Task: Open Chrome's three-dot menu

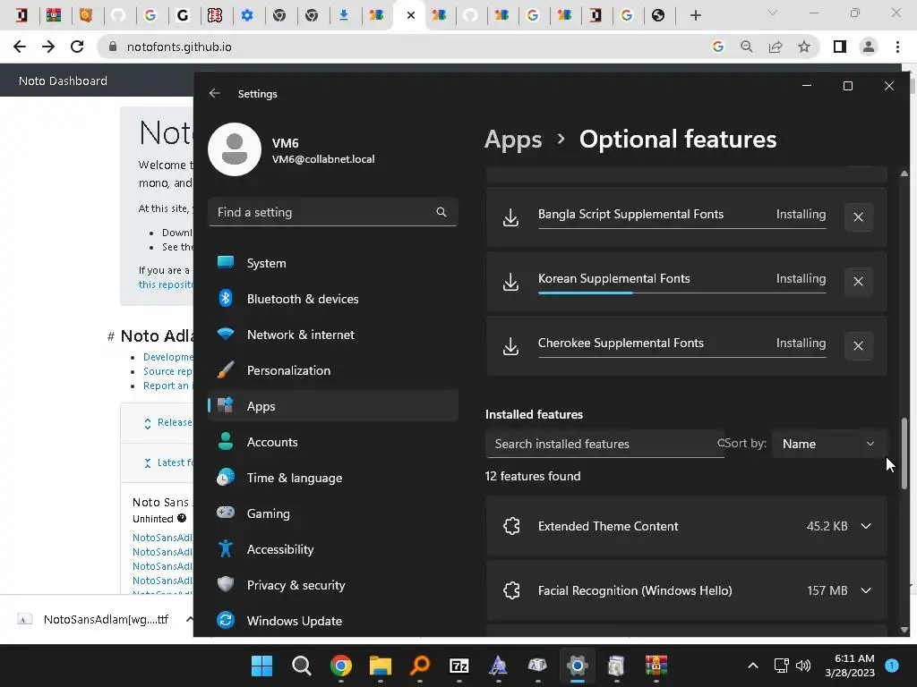Action: point(897,47)
